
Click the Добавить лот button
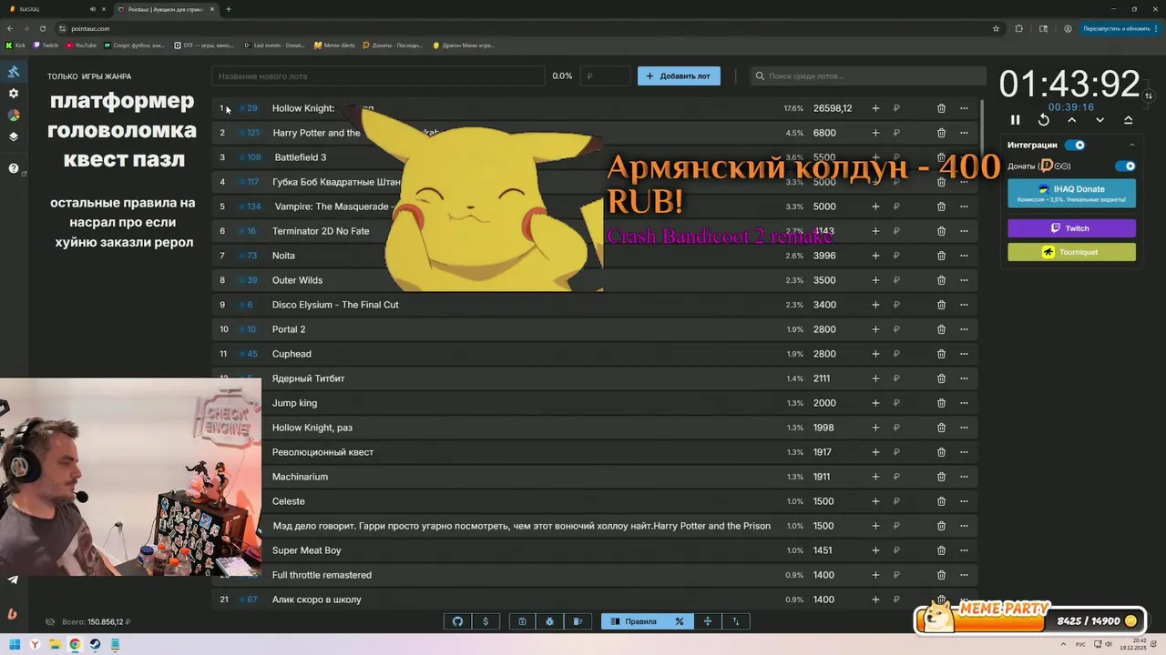pyautogui.click(x=679, y=76)
